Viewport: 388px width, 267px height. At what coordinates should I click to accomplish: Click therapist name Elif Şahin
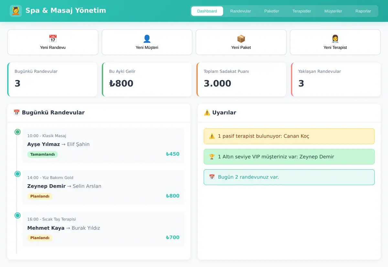[x=78, y=144]
